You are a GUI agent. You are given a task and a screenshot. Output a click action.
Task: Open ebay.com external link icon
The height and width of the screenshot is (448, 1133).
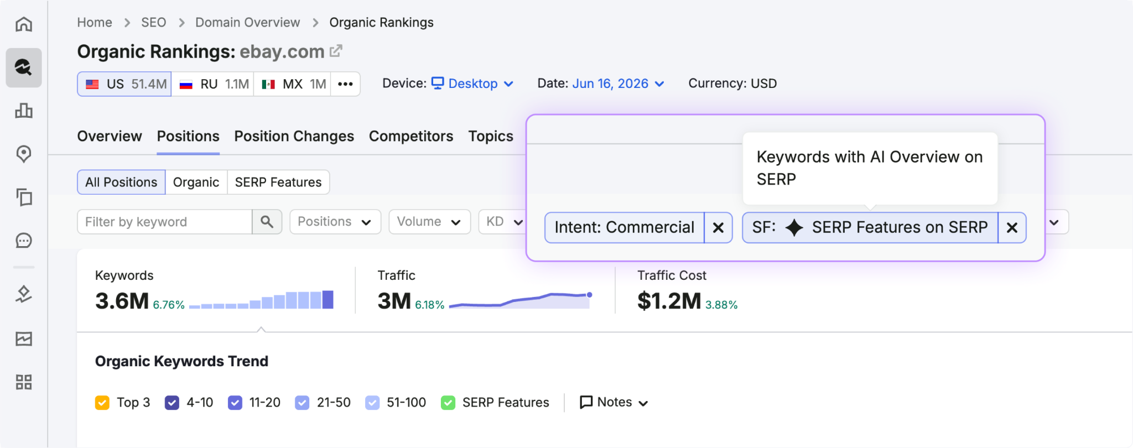pos(336,51)
